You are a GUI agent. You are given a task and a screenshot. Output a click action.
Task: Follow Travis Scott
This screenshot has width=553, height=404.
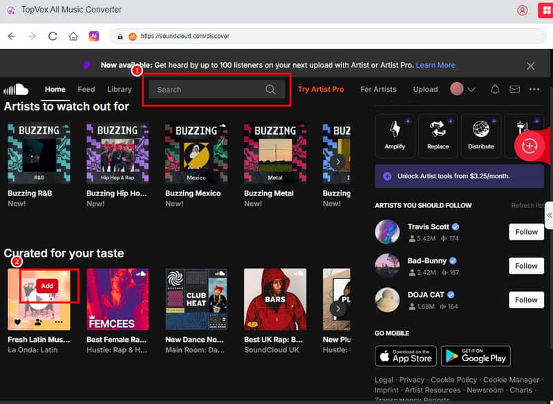pos(526,232)
